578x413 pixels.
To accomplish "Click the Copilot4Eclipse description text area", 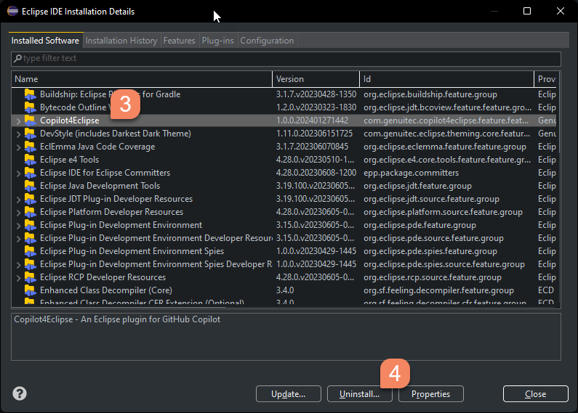I will (x=286, y=337).
